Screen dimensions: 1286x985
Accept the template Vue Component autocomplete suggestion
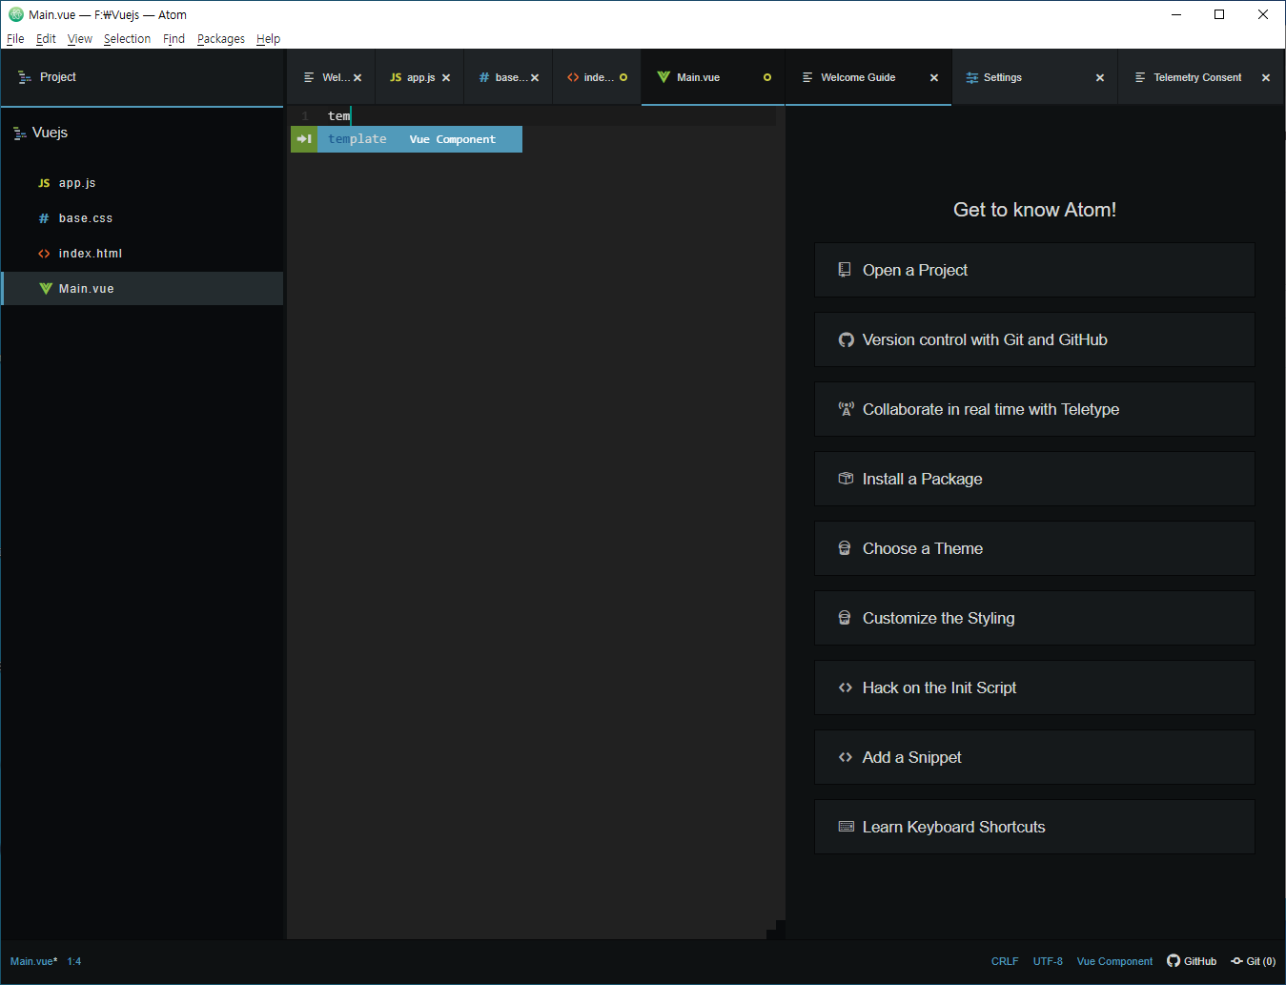click(x=407, y=139)
